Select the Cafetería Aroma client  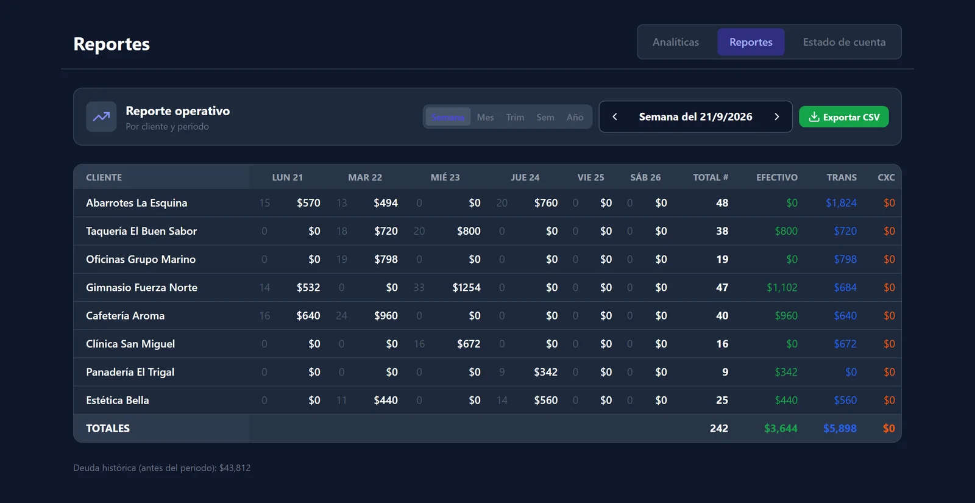tap(125, 316)
